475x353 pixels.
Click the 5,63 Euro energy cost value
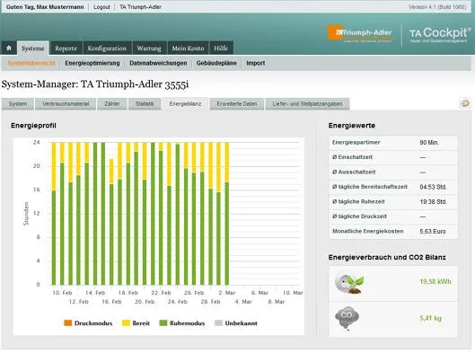(433, 231)
